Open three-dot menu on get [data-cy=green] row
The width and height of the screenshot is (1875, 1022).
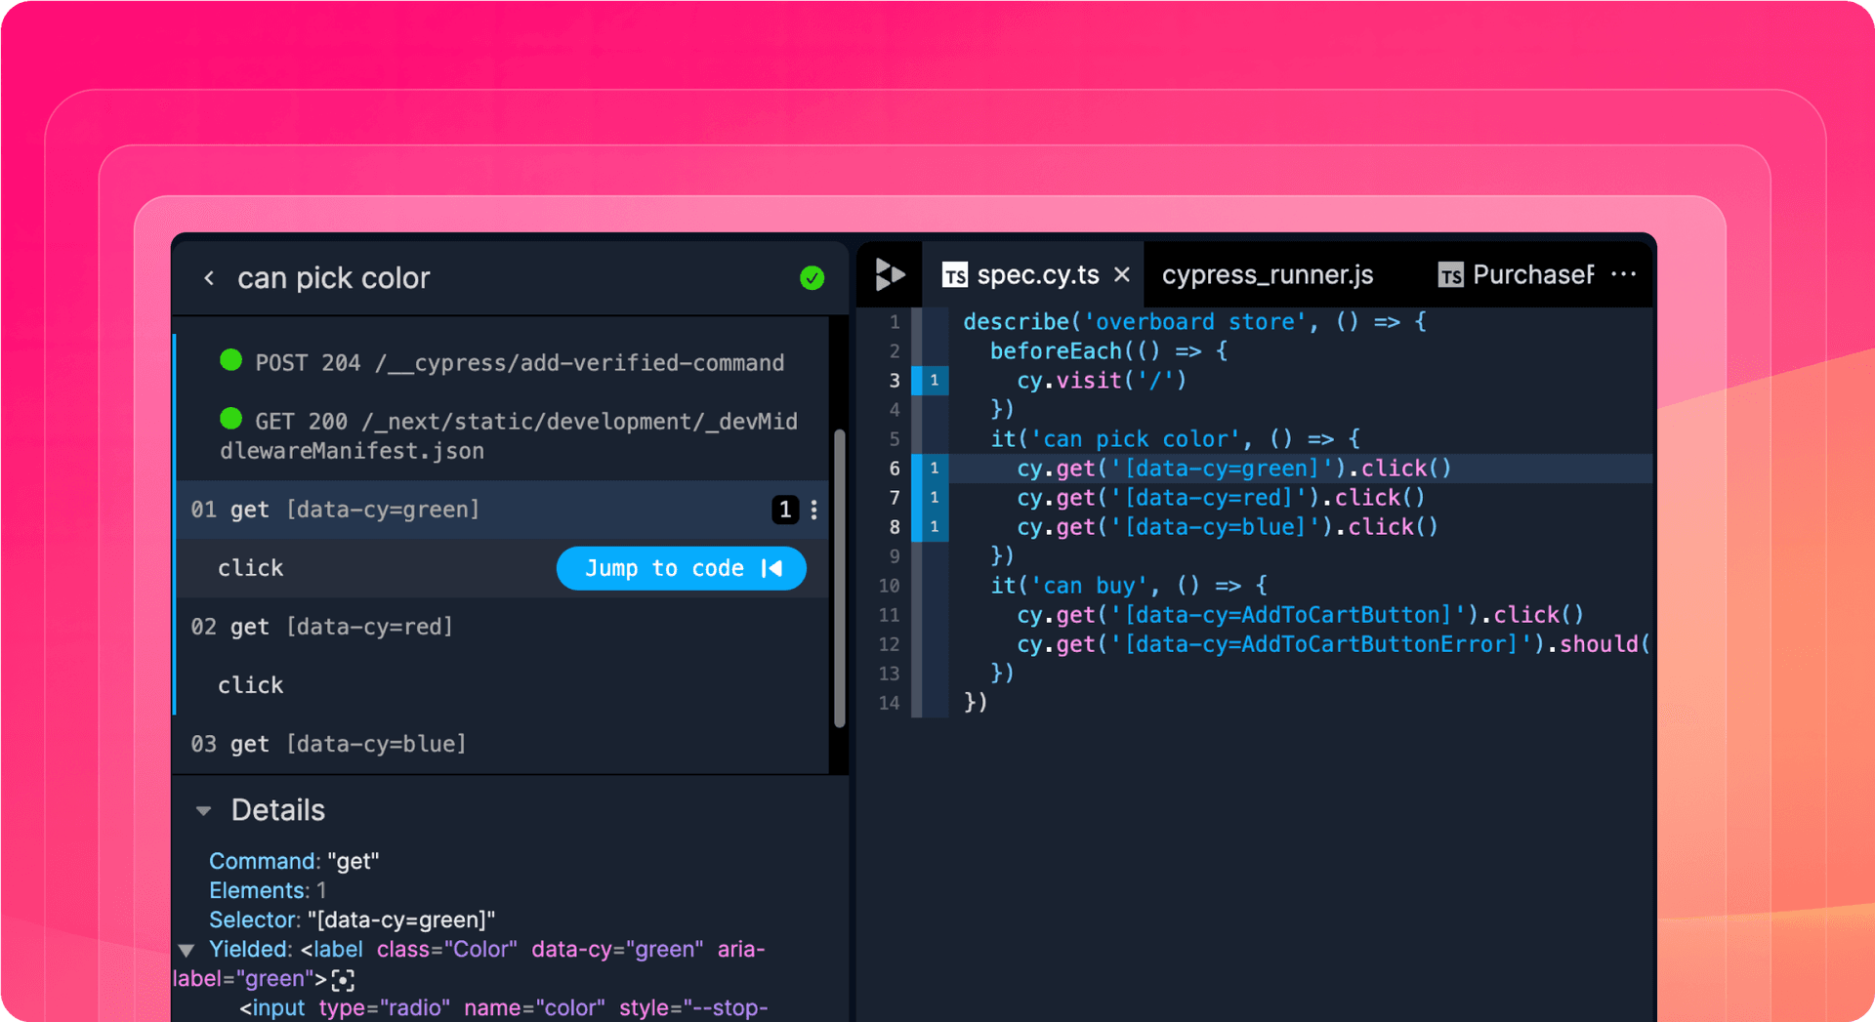(x=814, y=510)
